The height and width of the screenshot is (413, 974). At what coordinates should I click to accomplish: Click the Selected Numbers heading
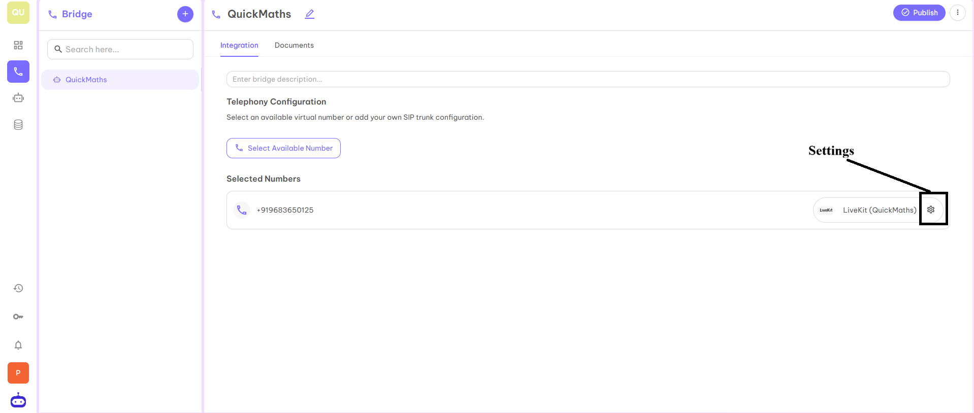(x=264, y=179)
